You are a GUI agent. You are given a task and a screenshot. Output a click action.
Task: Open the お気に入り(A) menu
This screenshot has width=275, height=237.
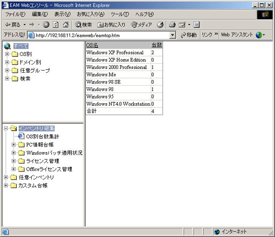pos(91,14)
